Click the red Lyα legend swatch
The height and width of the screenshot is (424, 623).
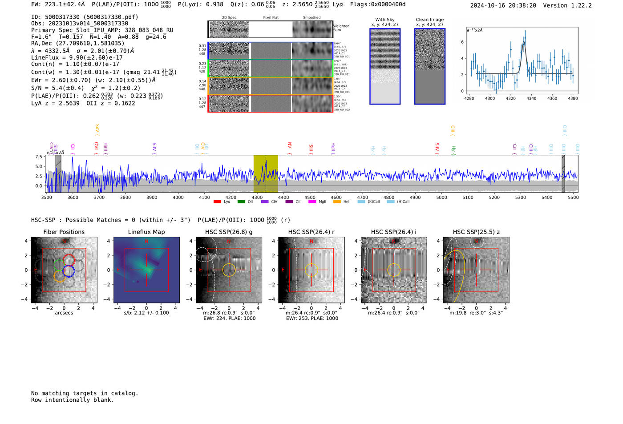(217, 202)
